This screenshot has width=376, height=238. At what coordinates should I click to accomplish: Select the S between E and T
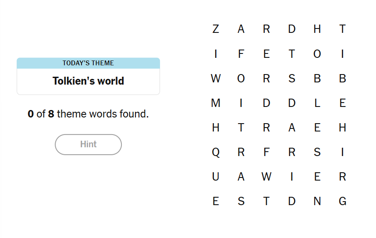tap(241, 201)
